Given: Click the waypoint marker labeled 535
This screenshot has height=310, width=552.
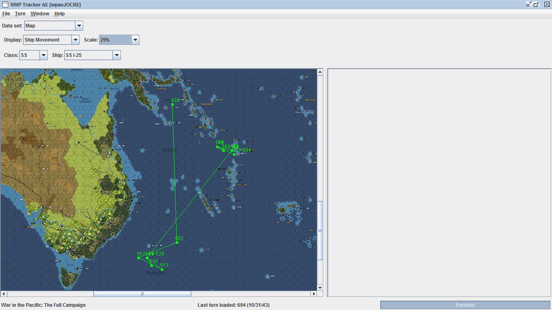Looking at the screenshot, I should (x=152, y=265).
